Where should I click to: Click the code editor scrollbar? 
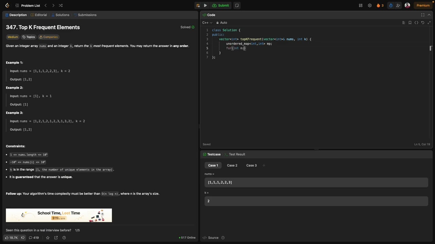(431, 48)
